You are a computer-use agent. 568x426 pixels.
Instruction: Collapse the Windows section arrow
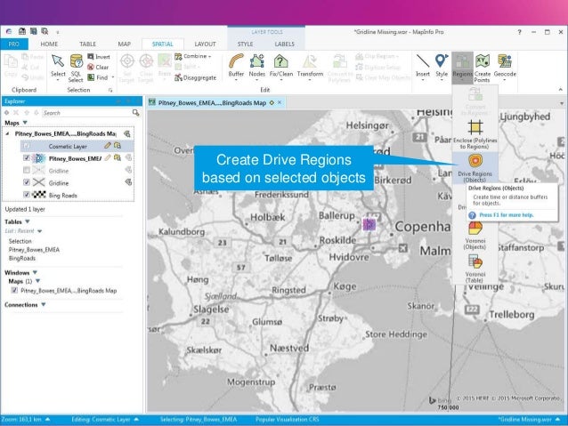tap(35, 272)
